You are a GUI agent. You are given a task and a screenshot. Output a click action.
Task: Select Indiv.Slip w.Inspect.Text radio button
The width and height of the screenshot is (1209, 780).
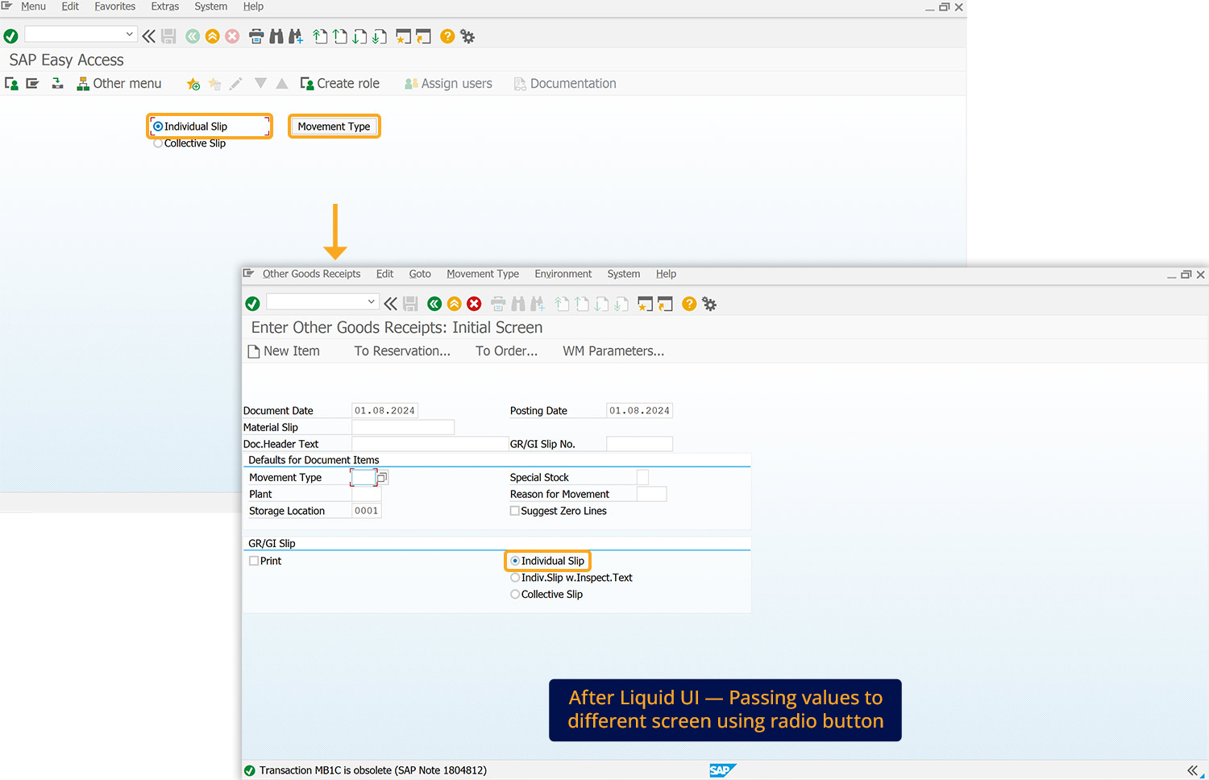[515, 578]
